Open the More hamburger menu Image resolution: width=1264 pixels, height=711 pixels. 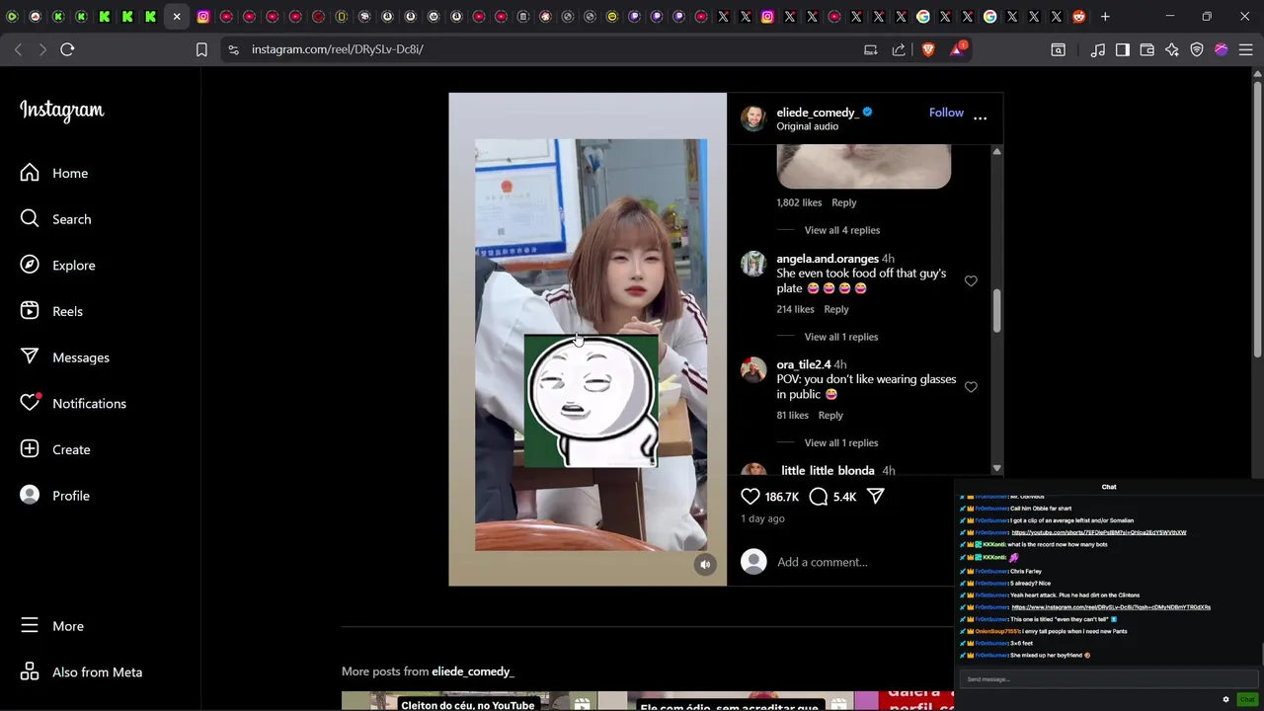[x=51, y=626]
